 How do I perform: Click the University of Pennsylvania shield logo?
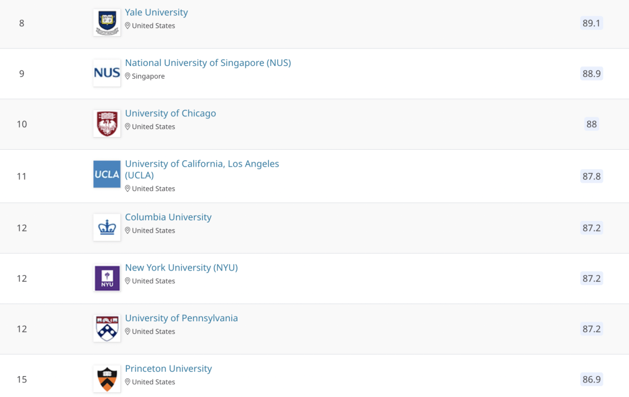coord(107,328)
